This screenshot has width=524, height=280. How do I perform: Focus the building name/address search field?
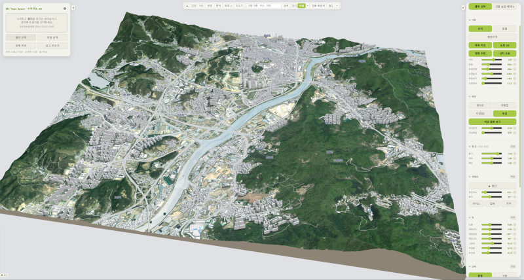[264, 6]
